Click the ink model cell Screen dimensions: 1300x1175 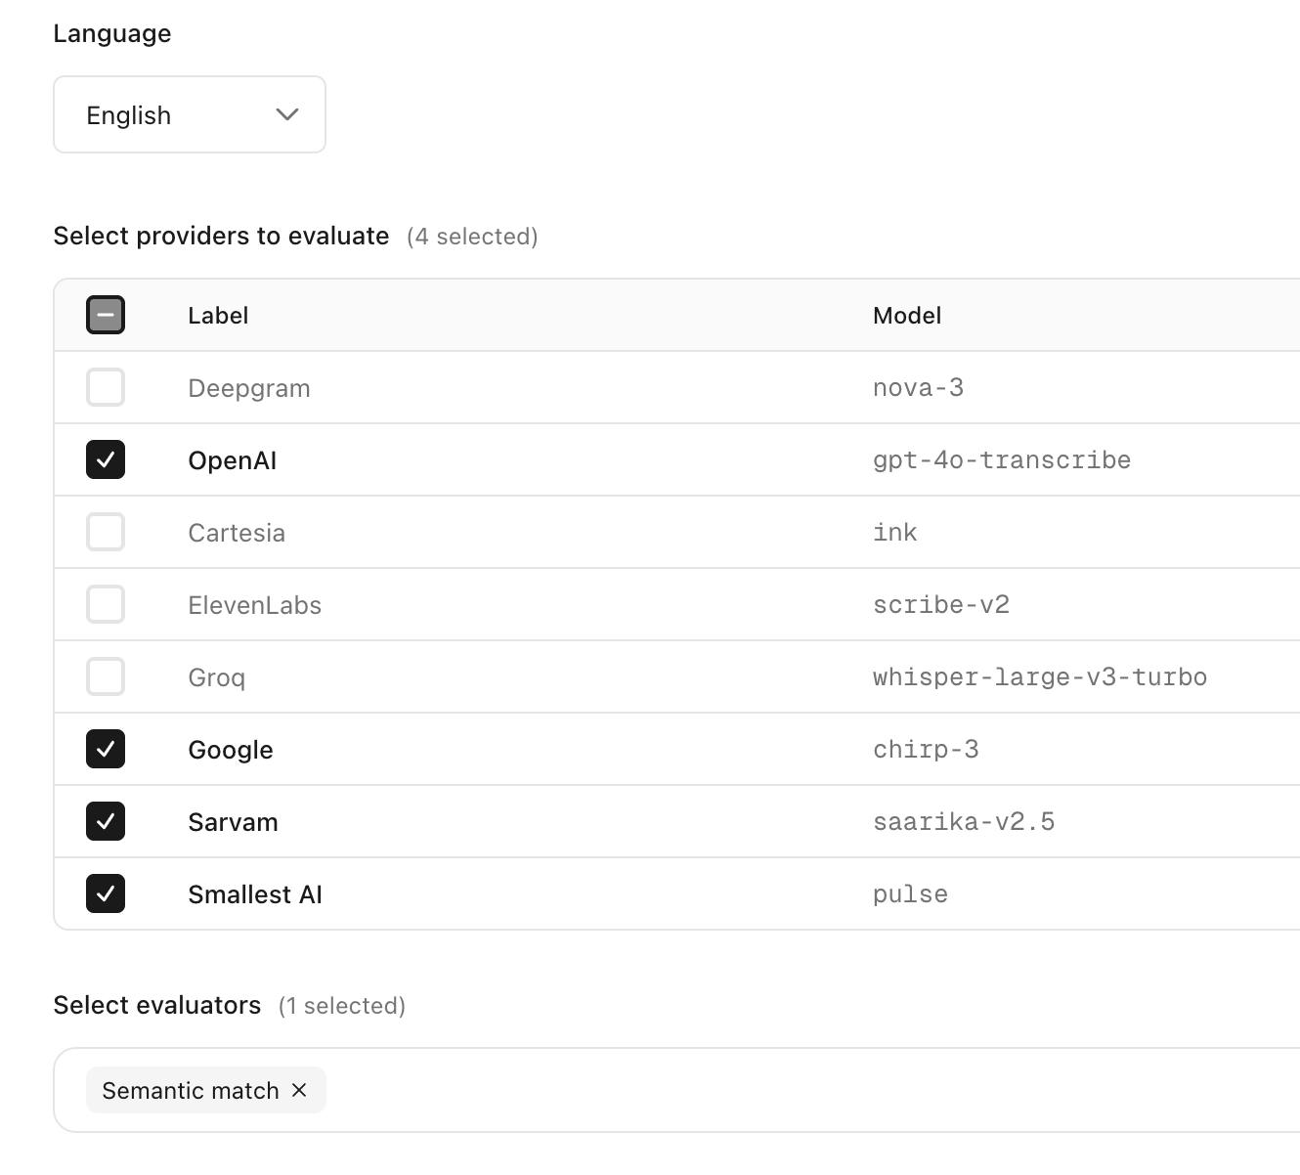(x=895, y=533)
